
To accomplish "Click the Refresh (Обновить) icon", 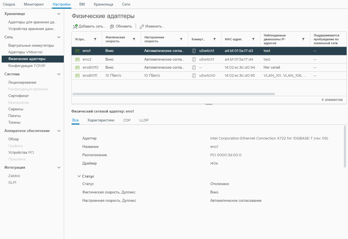I will pos(112,26).
